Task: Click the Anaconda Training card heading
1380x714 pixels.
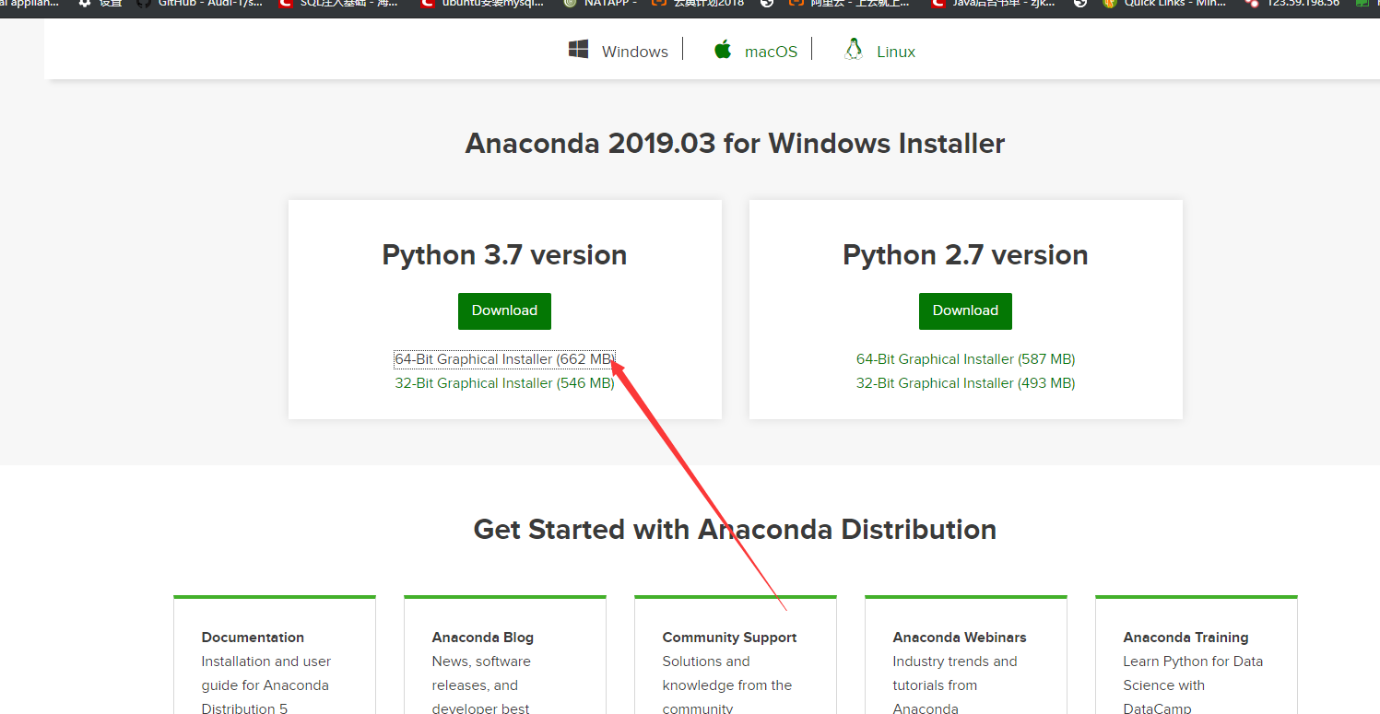Action: pyautogui.click(x=1185, y=638)
